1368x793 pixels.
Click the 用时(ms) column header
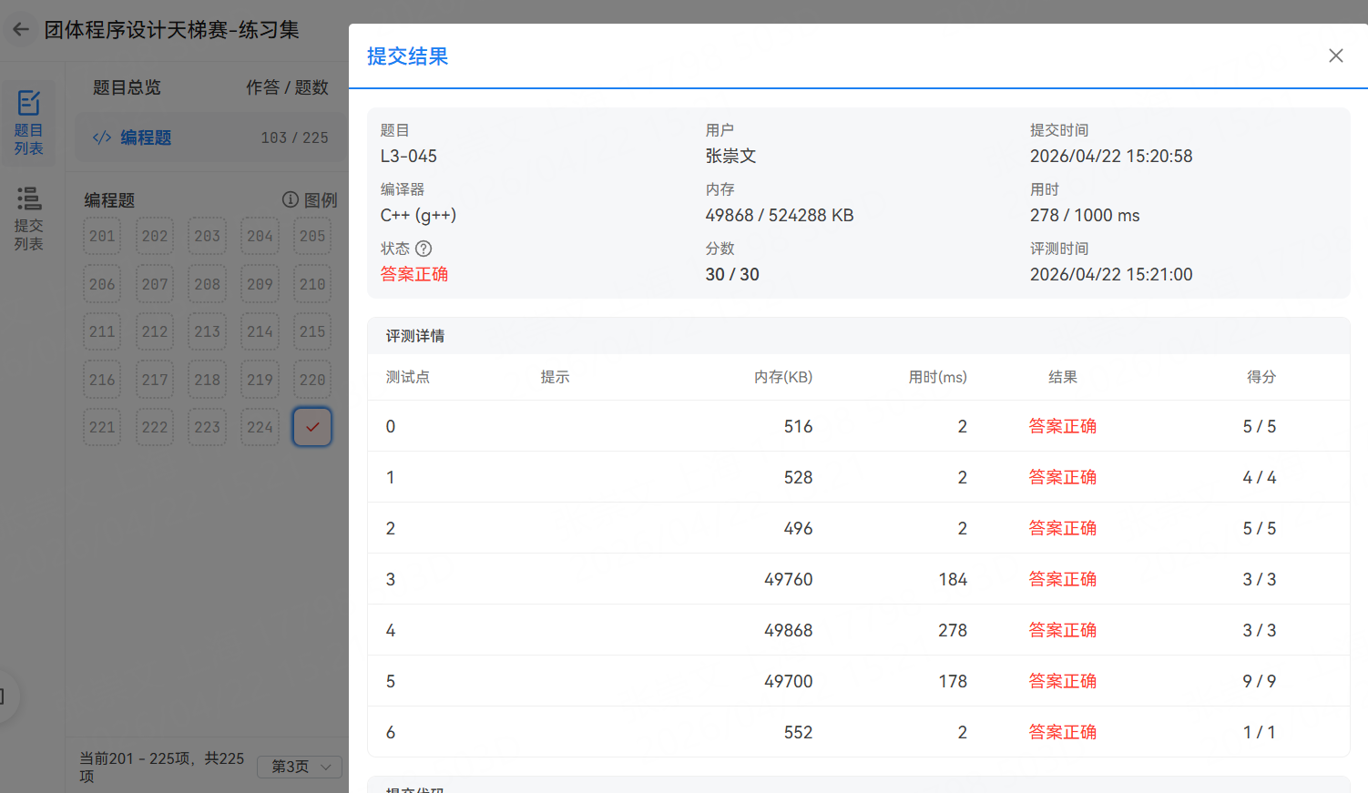(937, 377)
